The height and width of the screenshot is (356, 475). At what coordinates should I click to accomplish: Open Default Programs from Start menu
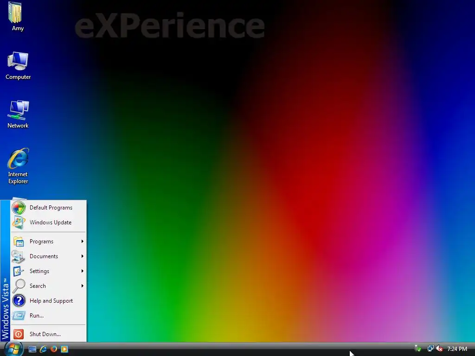(x=48, y=208)
